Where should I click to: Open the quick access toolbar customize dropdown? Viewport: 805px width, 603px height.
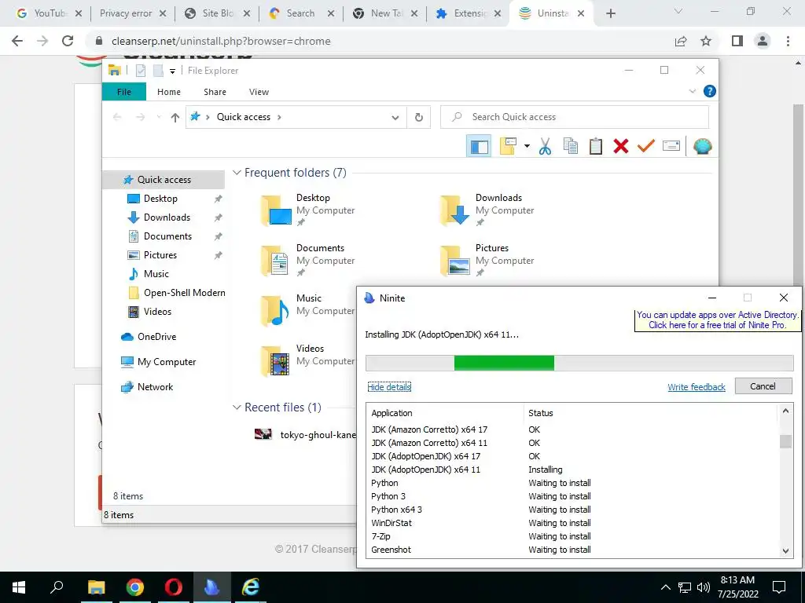click(172, 71)
